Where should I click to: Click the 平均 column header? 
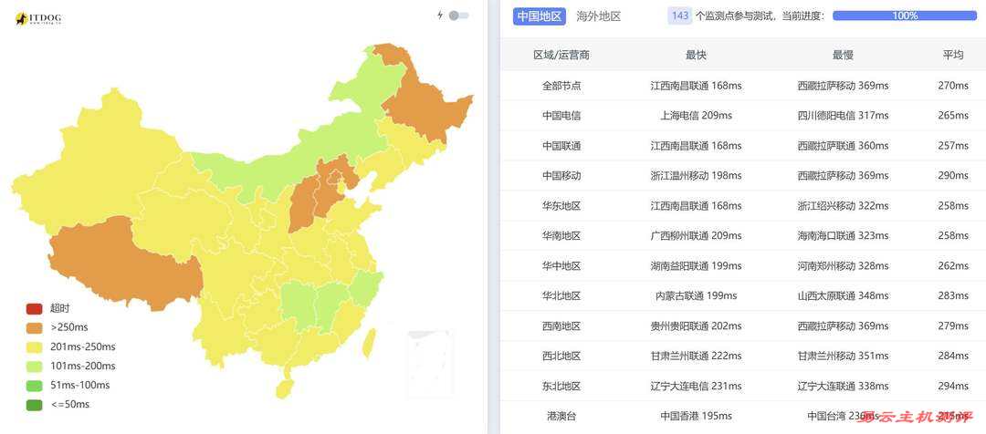point(952,56)
